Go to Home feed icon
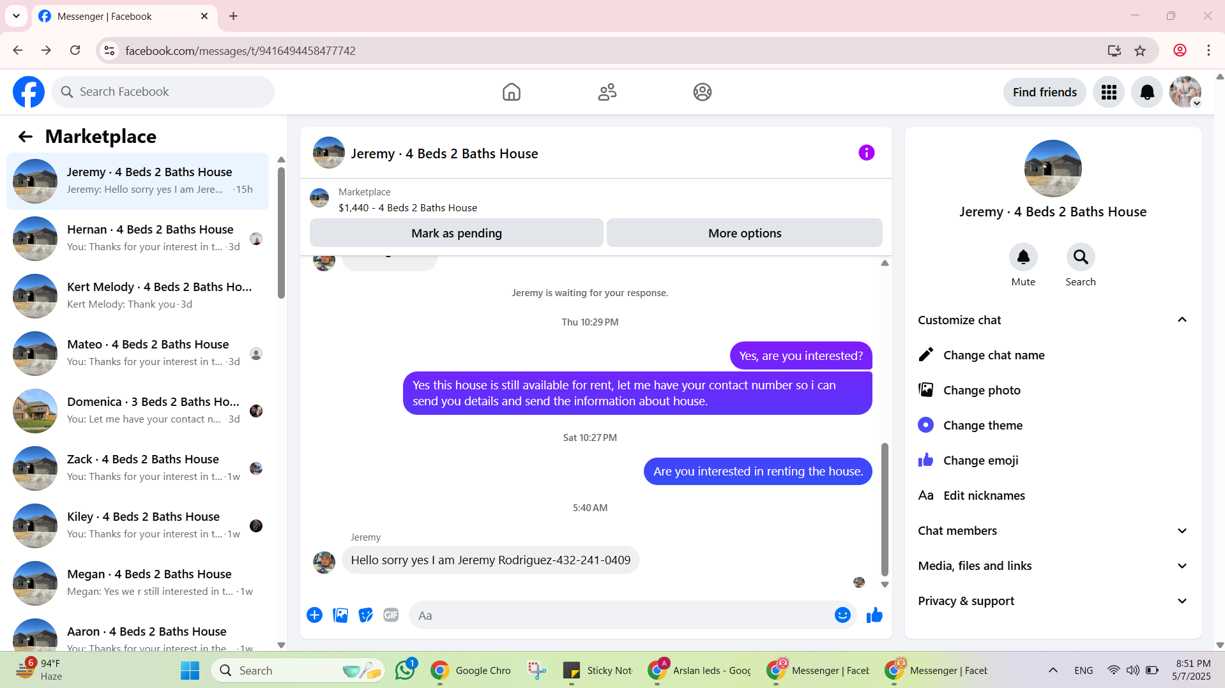 point(511,92)
